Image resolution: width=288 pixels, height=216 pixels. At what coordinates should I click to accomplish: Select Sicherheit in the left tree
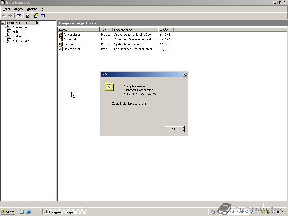(x=19, y=32)
